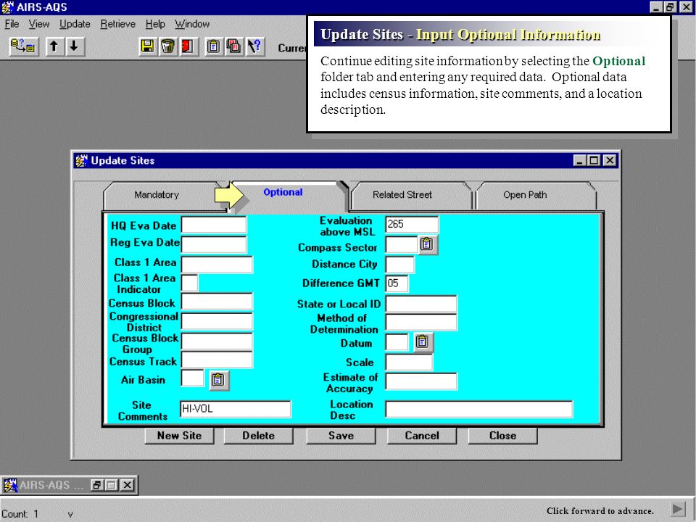Click the down arrow toolbar button
The image size is (696, 522).
[x=74, y=46]
